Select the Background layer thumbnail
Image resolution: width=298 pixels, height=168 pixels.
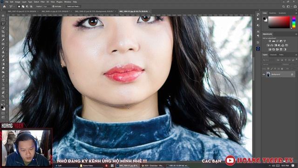coord(268,74)
